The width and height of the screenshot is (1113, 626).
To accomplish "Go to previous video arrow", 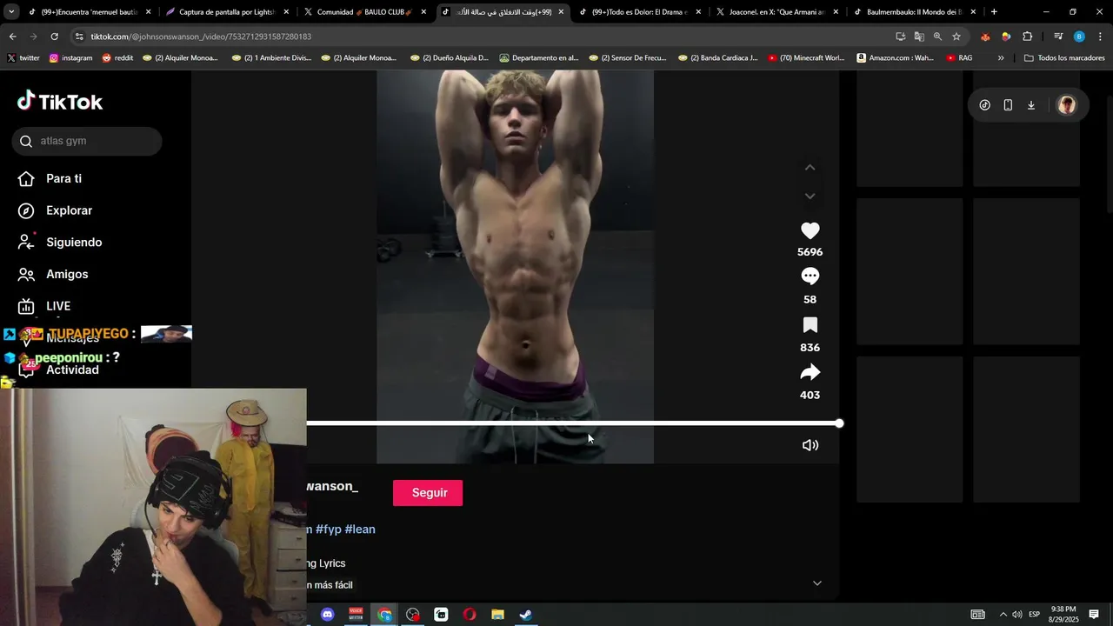I will coord(810,167).
